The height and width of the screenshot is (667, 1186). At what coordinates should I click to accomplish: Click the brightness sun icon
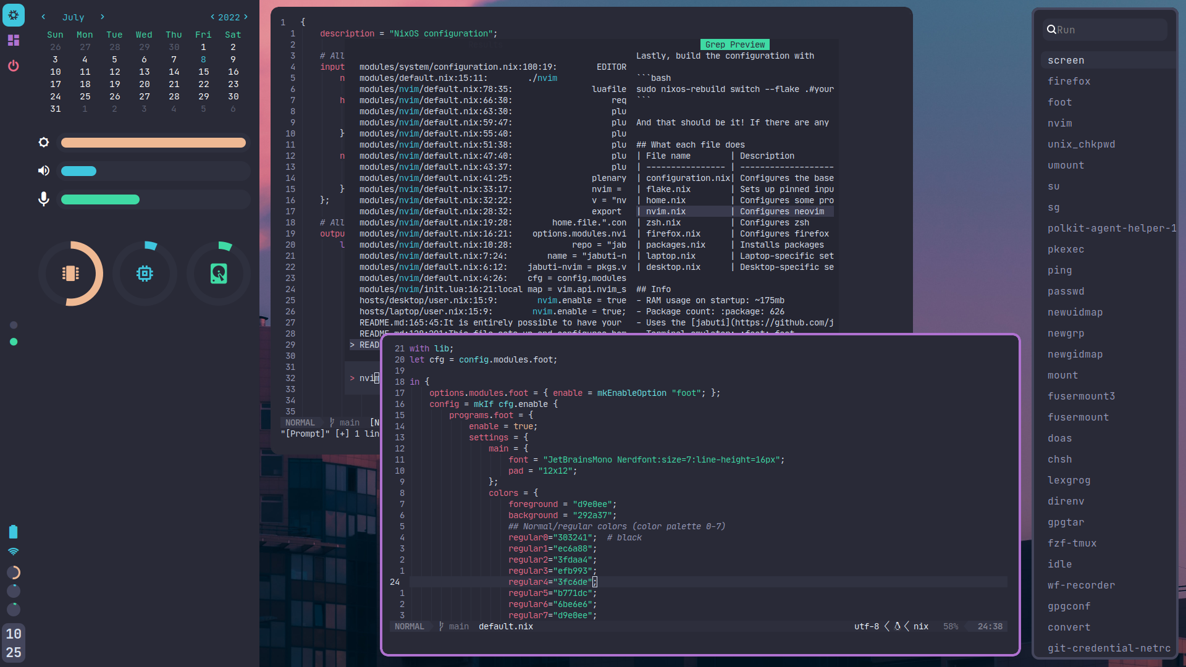point(43,142)
